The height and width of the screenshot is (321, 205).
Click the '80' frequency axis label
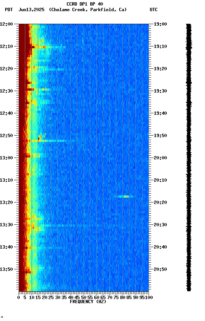tap(123, 298)
